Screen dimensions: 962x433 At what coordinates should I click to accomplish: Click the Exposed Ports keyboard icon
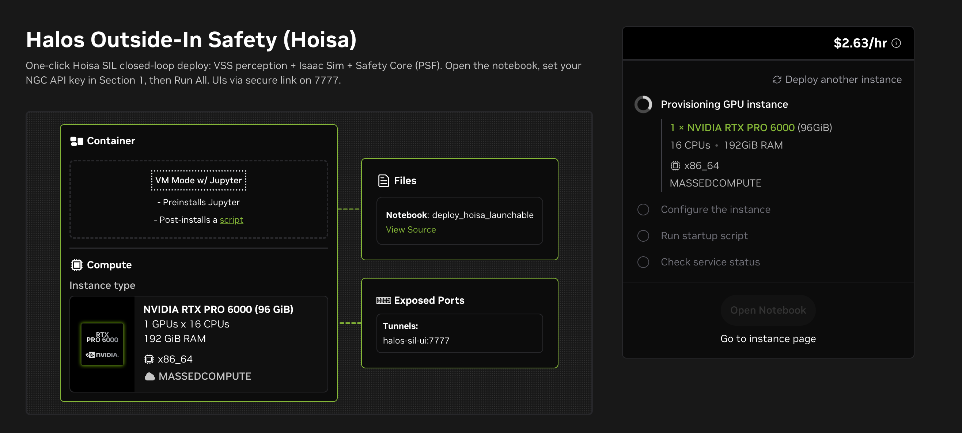pyautogui.click(x=383, y=300)
